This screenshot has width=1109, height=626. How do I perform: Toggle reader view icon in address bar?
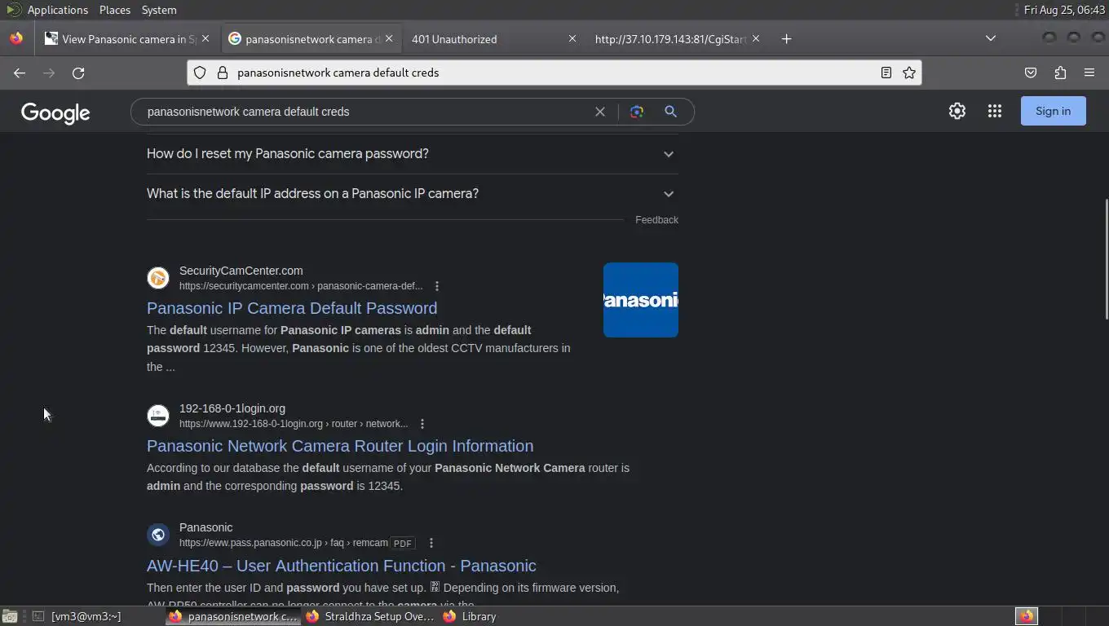[886, 73]
